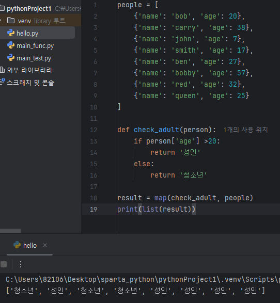280x303 pixels.
Task: Click the check_adult function name definition
Action: coord(156,130)
